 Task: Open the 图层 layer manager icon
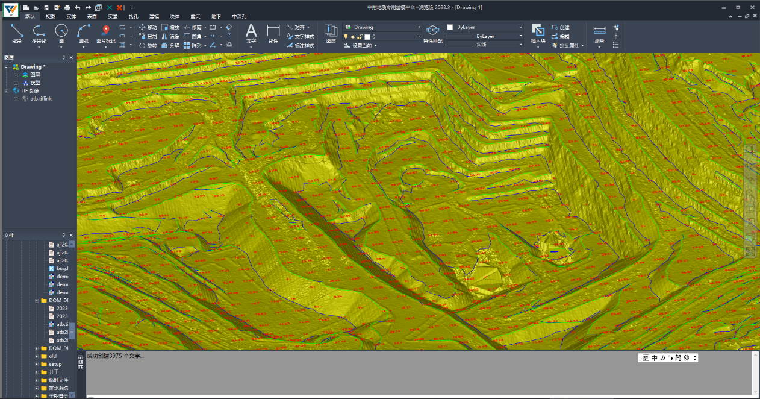click(331, 31)
